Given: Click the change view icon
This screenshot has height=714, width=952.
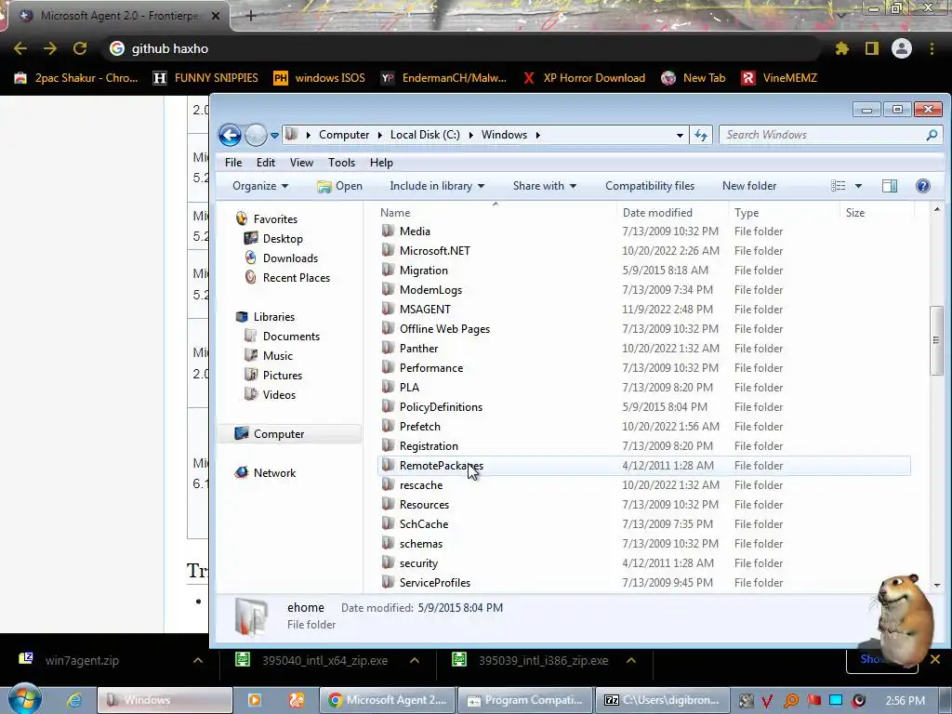Looking at the screenshot, I should tap(839, 186).
